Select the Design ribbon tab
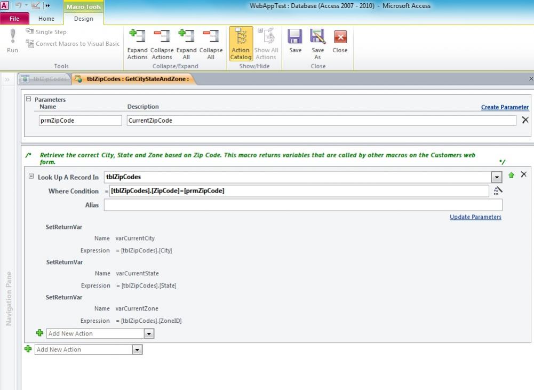Image resolution: width=534 pixels, height=390 pixels. (83, 19)
